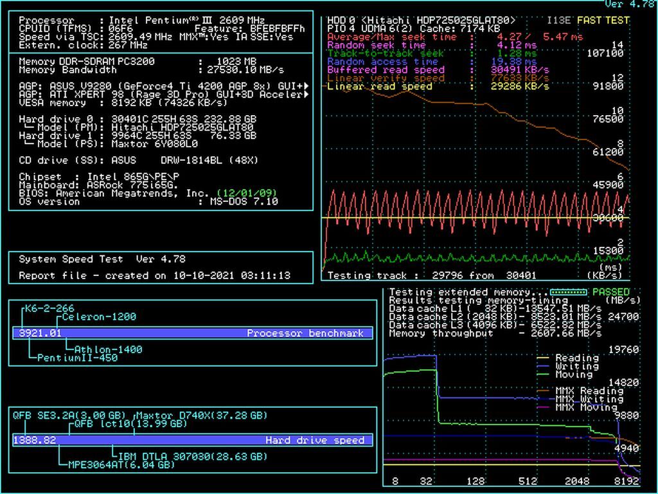Click the Hard drive speed bar
Viewport: 658px width, 494px height.
(193, 440)
